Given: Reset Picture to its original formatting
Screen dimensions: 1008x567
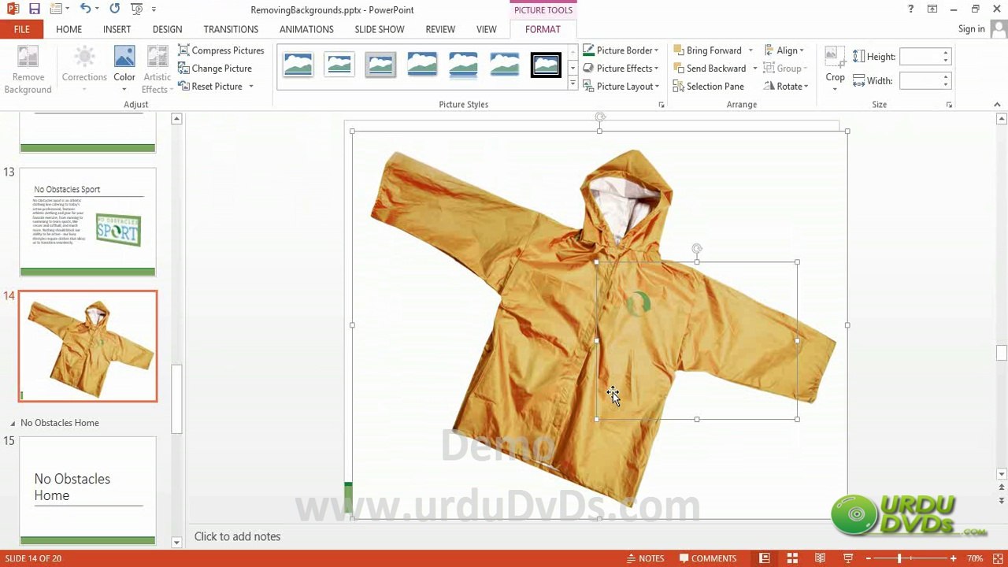Looking at the screenshot, I should point(210,87).
